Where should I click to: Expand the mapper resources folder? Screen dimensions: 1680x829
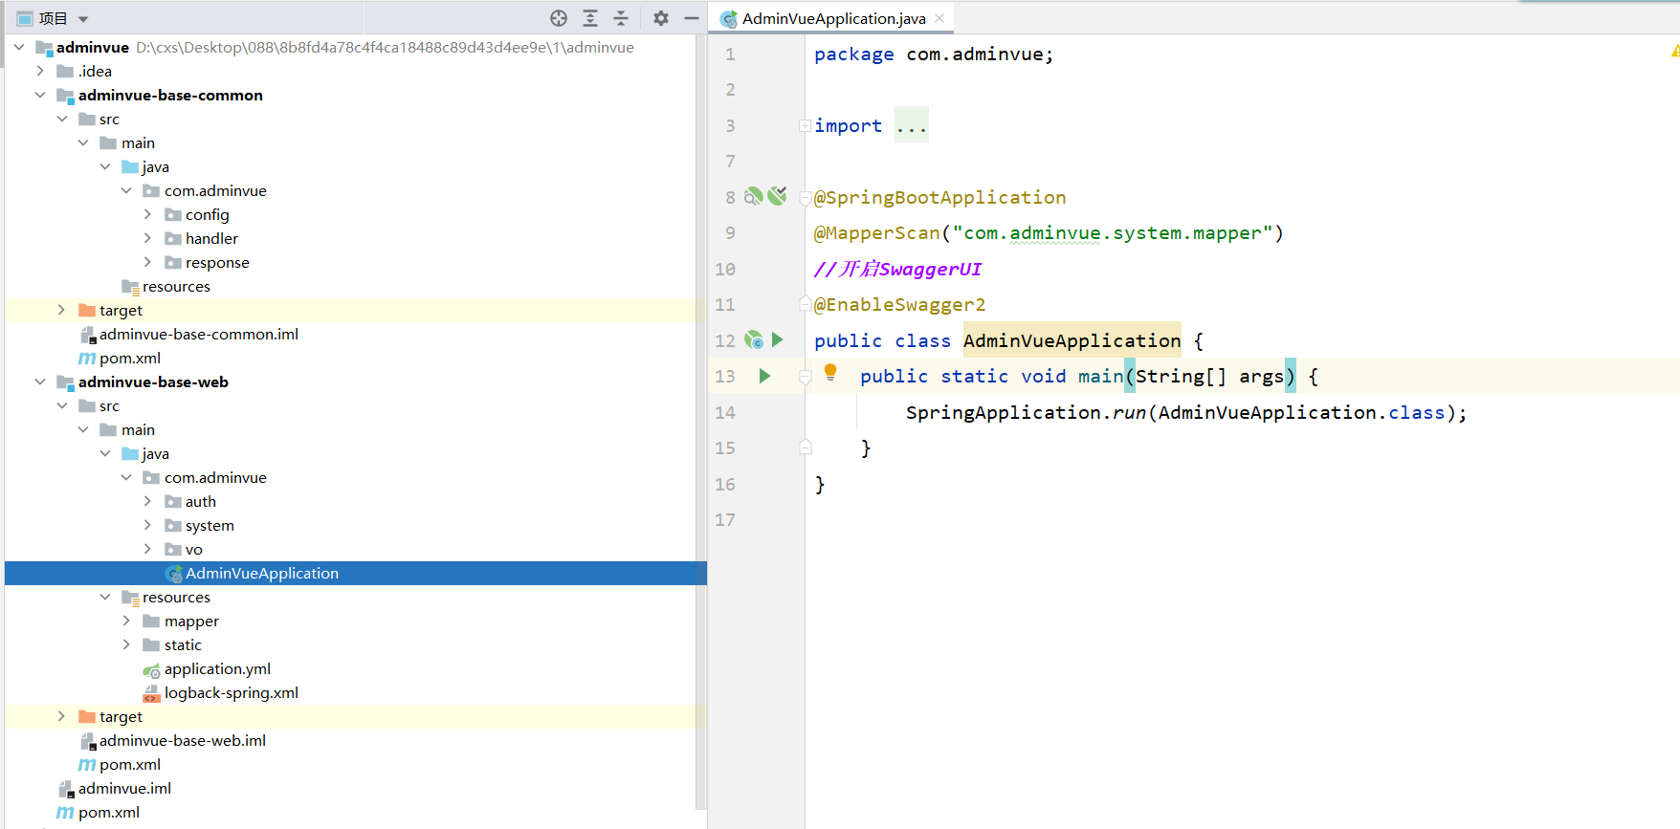point(126,621)
